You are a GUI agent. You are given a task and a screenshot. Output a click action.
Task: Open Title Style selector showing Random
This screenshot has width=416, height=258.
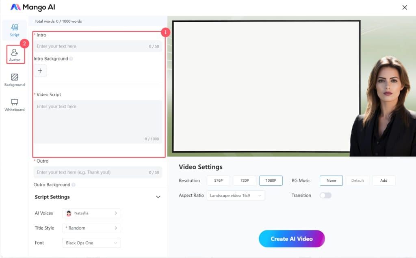pyautogui.click(x=92, y=228)
